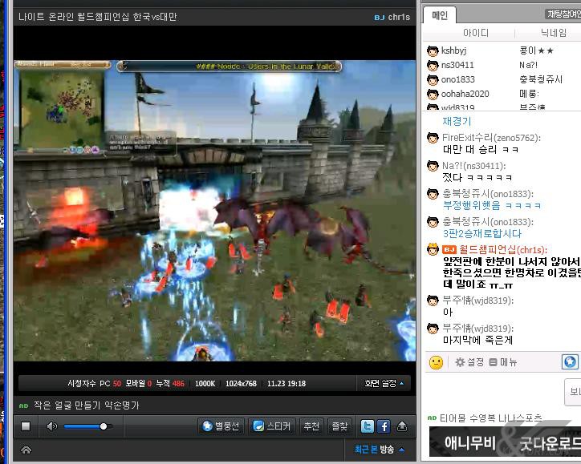Open chat 설정 settings gear
Viewport: 581px width, 464px height.
point(469,362)
